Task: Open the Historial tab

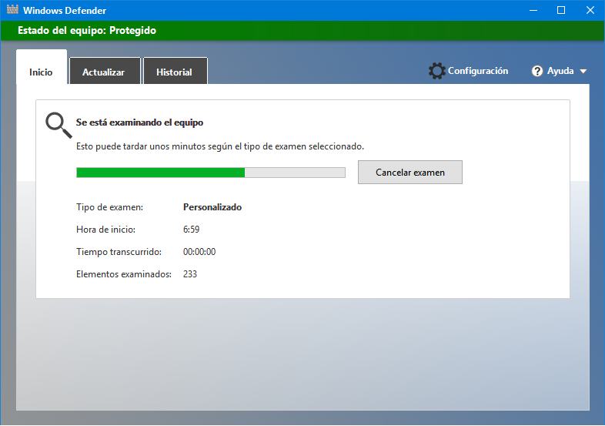Action: tap(175, 72)
